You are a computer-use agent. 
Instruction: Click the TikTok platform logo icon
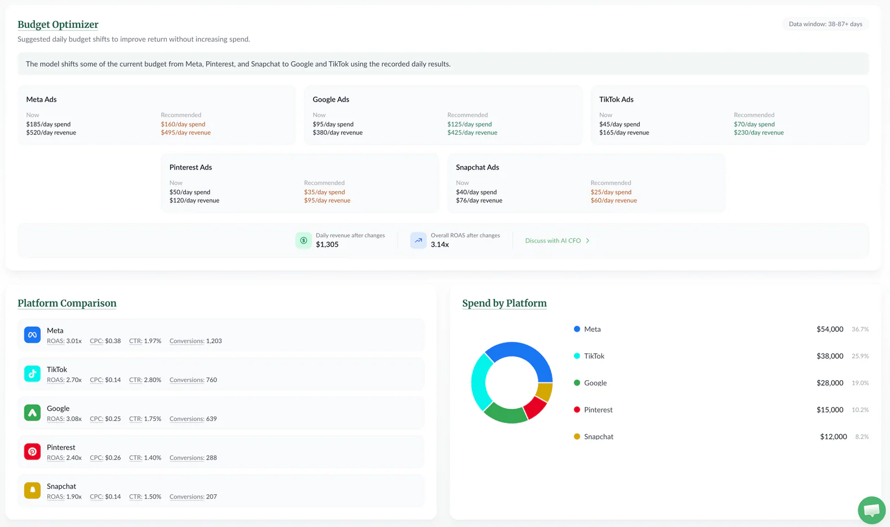[x=32, y=374]
